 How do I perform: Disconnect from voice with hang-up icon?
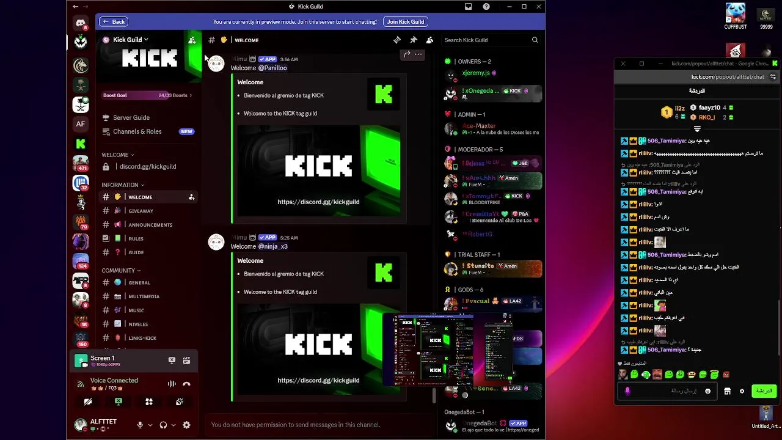[x=186, y=384]
